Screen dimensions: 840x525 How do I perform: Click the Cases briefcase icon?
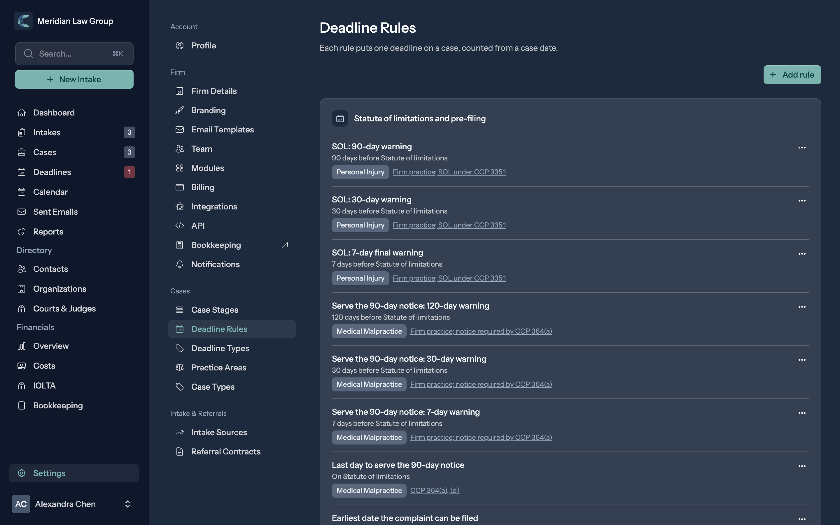click(22, 152)
